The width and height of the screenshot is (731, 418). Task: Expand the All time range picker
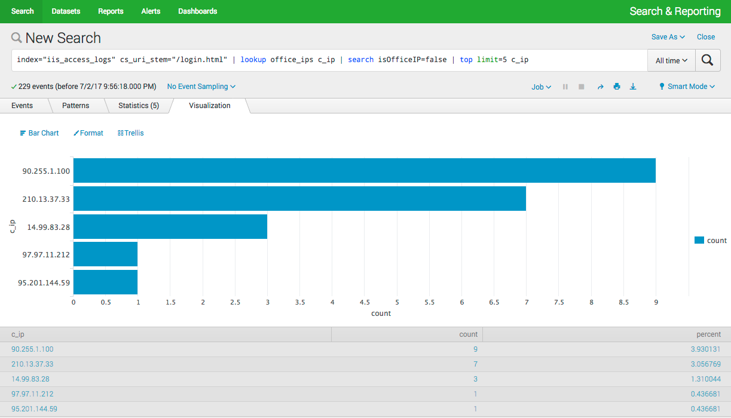[671, 60]
